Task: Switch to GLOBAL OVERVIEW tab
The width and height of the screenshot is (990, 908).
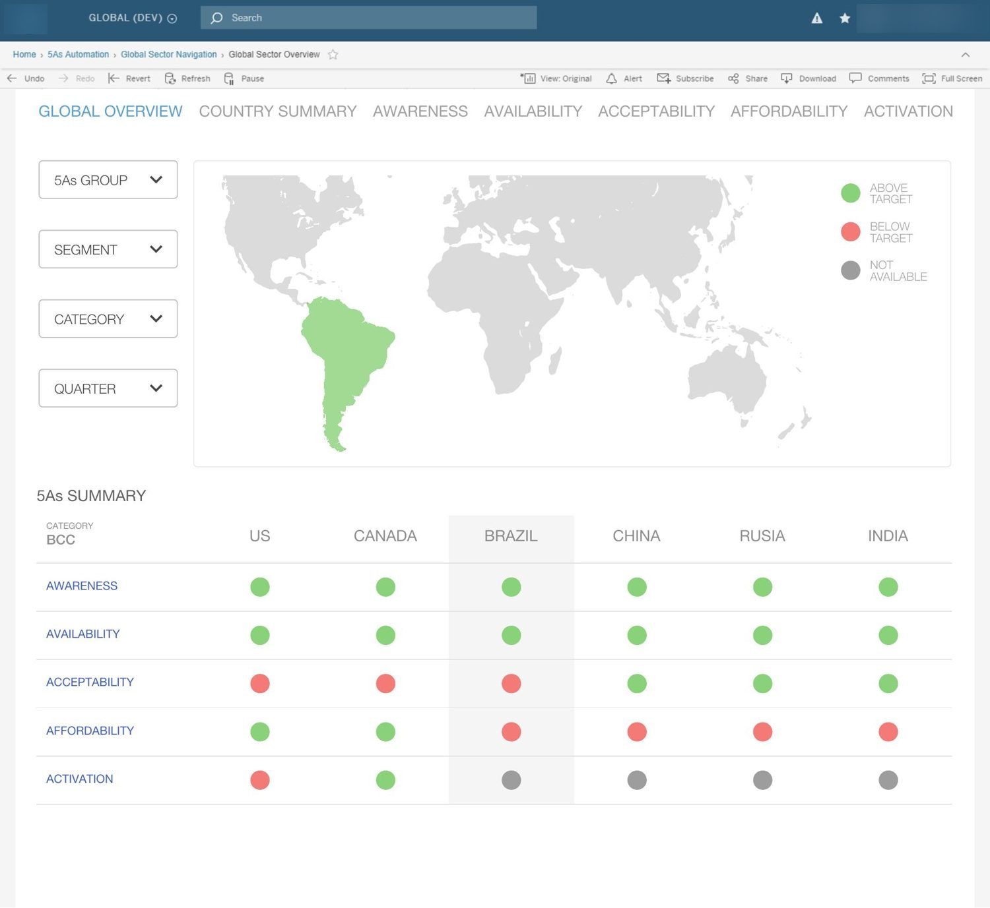Action: pos(110,111)
